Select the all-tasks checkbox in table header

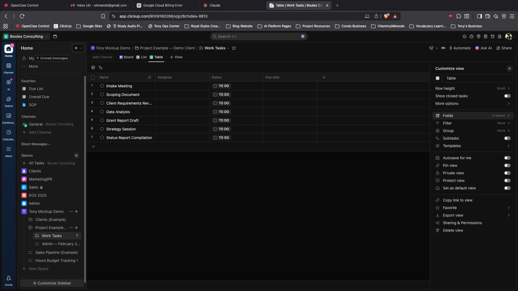click(x=93, y=77)
